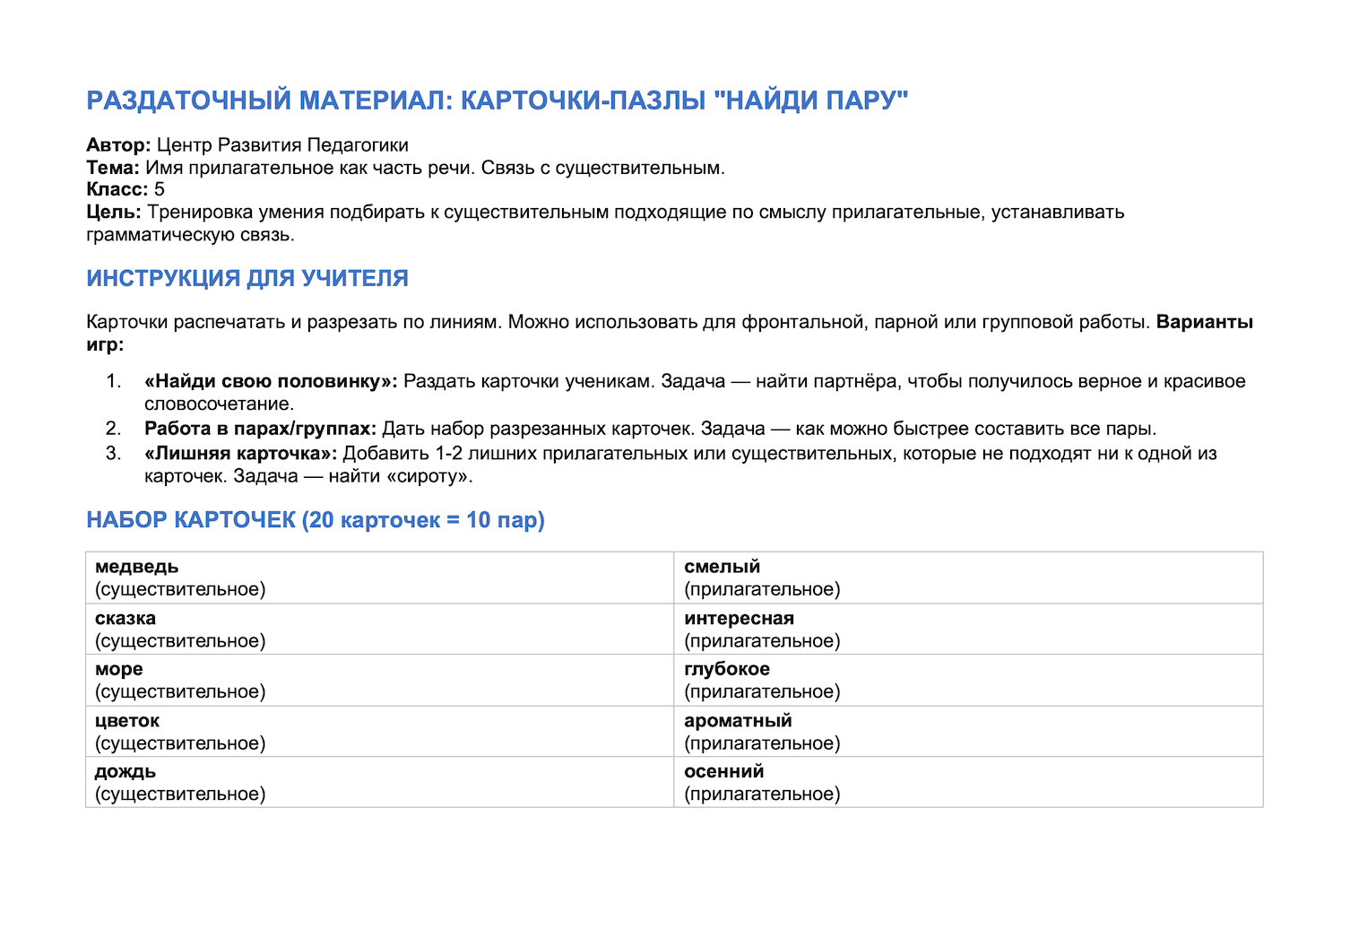The height and width of the screenshot is (929, 1350).
Task: Select the '«Лишняя карточка»' list item
Action: pyautogui.click(x=680, y=464)
